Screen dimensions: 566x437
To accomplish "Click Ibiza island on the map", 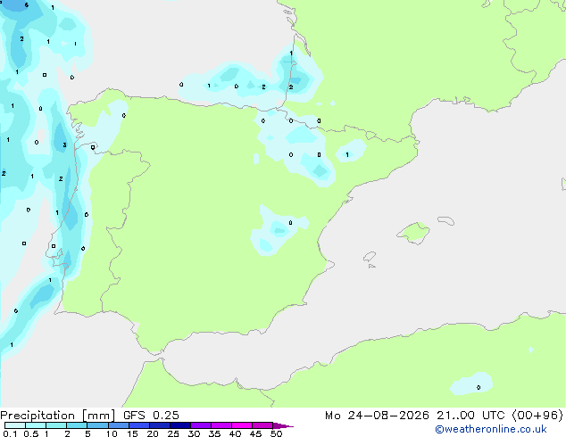I will coord(370,257).
